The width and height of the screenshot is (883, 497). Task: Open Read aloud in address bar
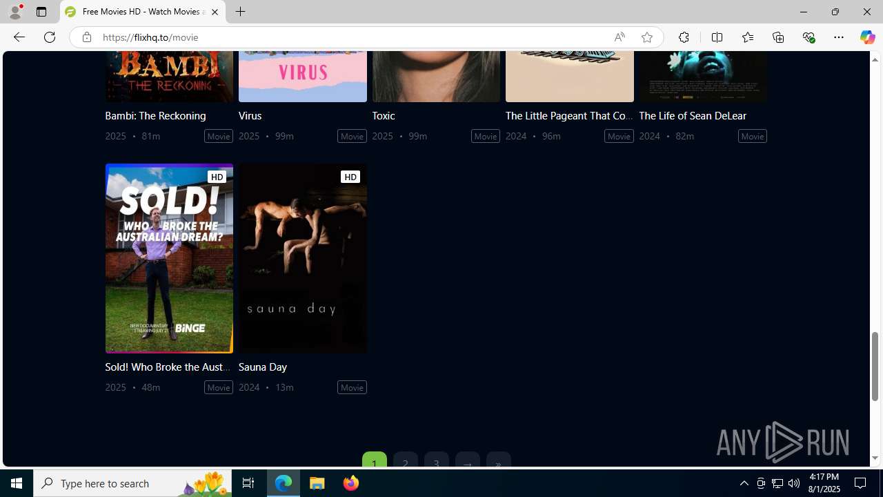[x=619, y=37]
